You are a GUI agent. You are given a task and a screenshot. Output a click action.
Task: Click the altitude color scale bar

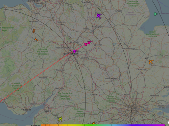click(x=103, y=125)
